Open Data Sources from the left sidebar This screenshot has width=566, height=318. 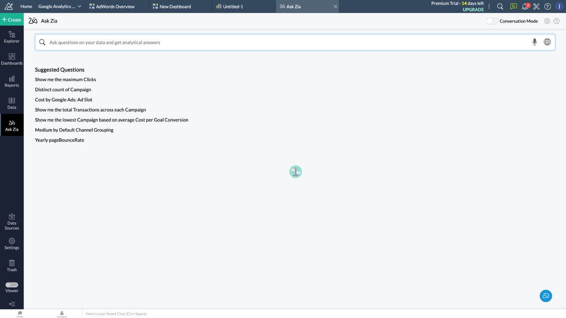click(12, 220)
